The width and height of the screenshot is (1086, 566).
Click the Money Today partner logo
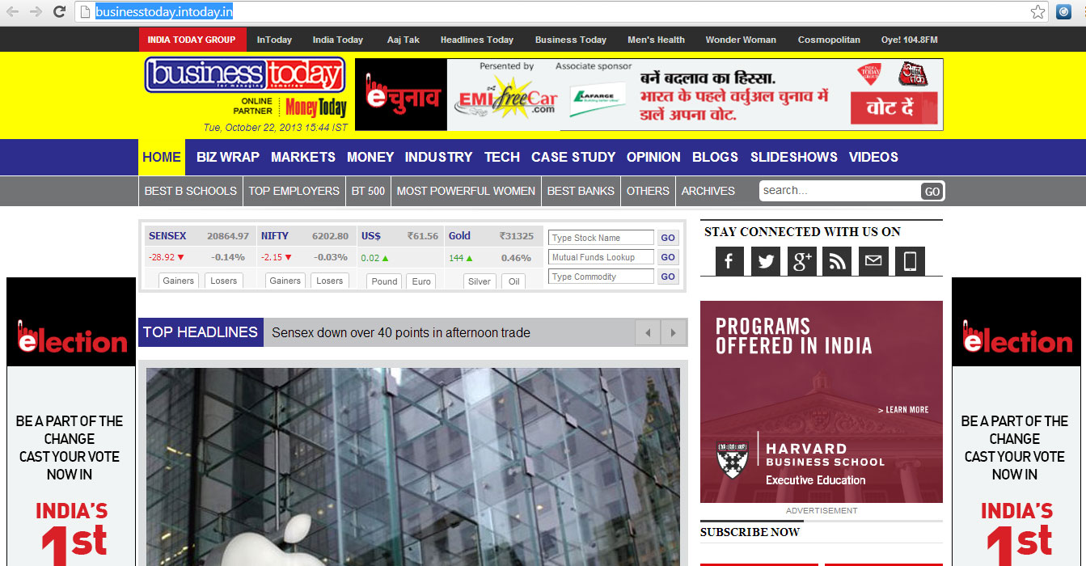point(315,107)
